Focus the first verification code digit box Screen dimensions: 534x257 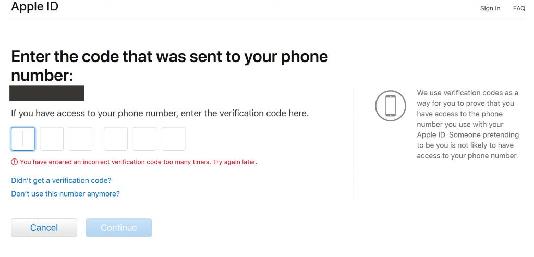pos(23,139)
